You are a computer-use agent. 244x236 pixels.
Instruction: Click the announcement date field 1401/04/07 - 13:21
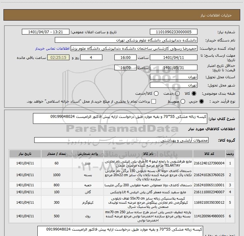46,32
